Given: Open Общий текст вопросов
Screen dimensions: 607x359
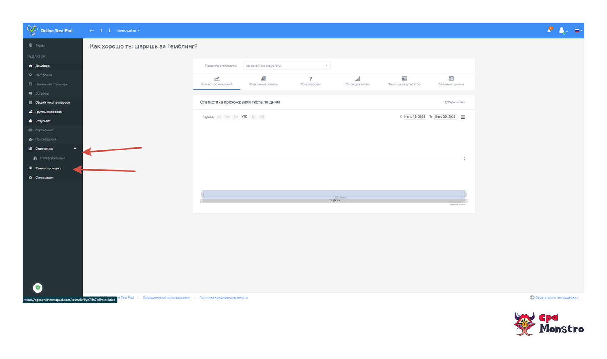Looking at the screenshot, I should pyautogui.click(x=53, y=103).
